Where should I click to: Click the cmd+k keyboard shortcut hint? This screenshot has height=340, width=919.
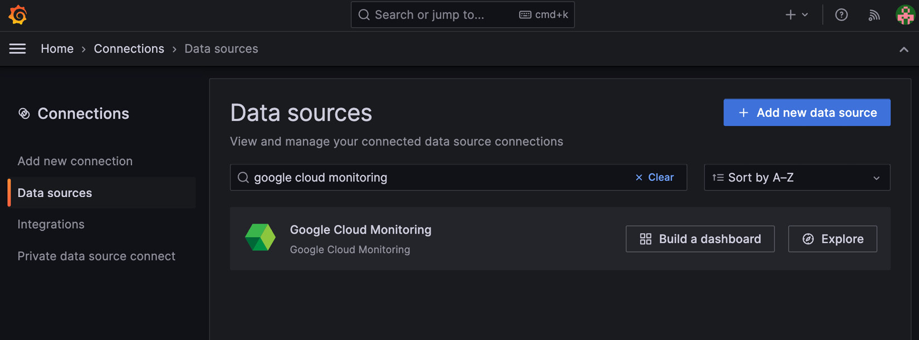[543, 15]
